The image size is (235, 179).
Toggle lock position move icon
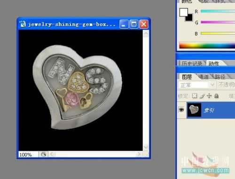[209, 96]
